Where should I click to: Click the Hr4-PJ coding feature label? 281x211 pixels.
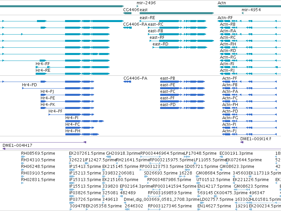pyautogui.click(x=47, y=92)
